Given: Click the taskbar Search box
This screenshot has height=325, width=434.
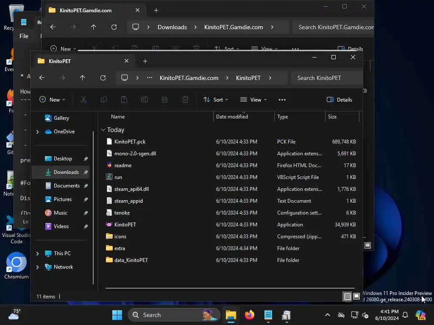Looking at the screenshot, I should (174, 315).
